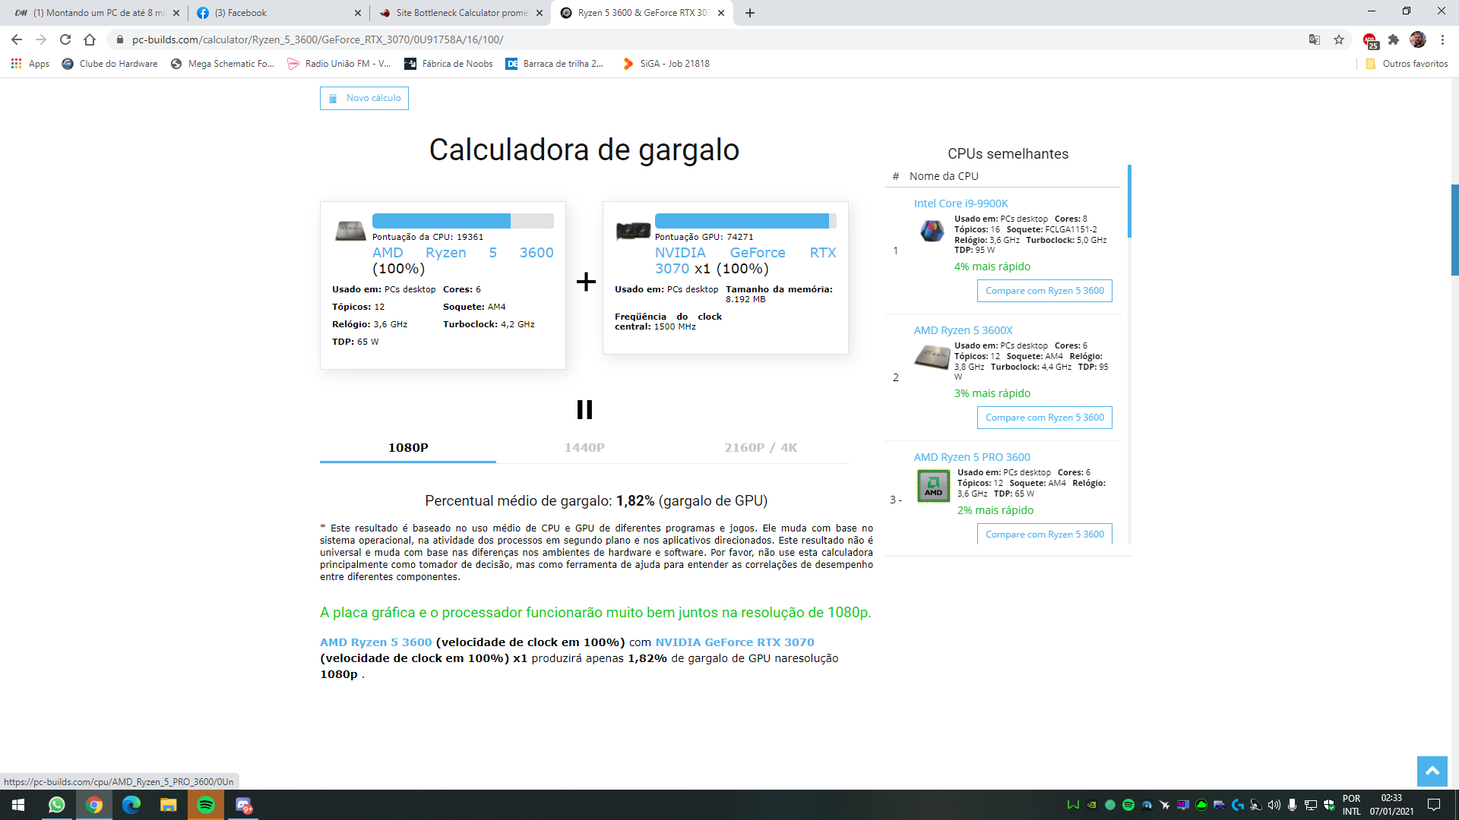Screen dimensions: 1459x820
Task: Click the Ryzen CPU thumbnail image
Action: pos(350,230)
